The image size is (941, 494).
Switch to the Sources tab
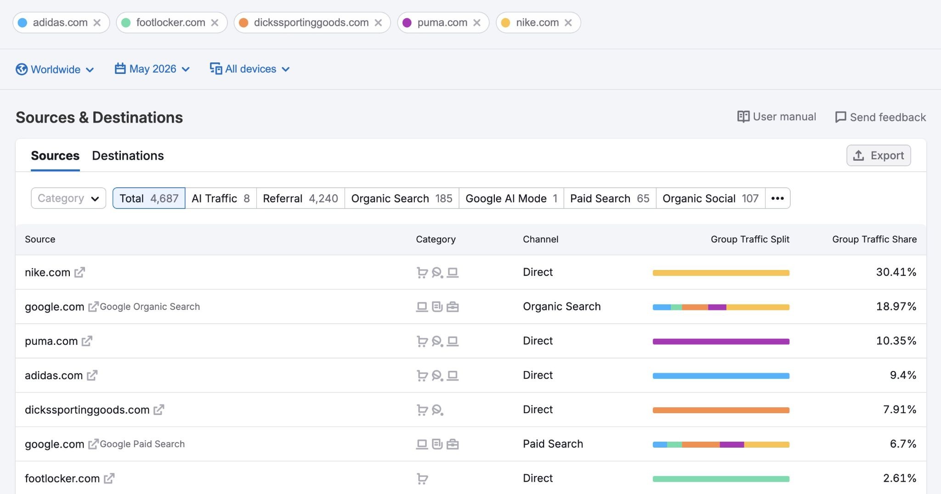[x=55, y=156]
